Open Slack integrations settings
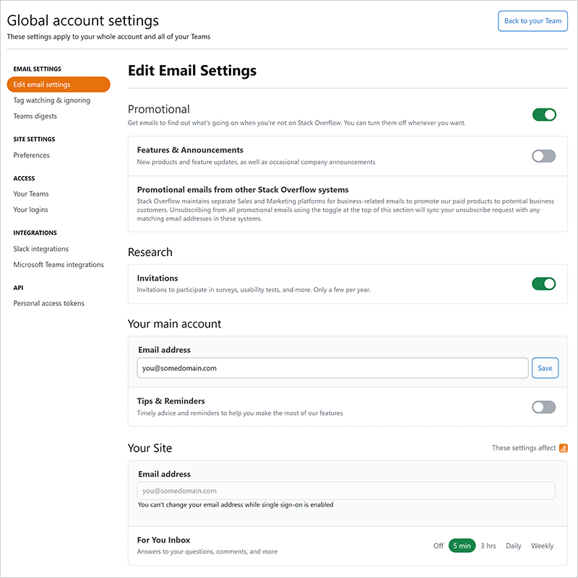This screenshot has width=578, height=578. click(x=41, y=249)
